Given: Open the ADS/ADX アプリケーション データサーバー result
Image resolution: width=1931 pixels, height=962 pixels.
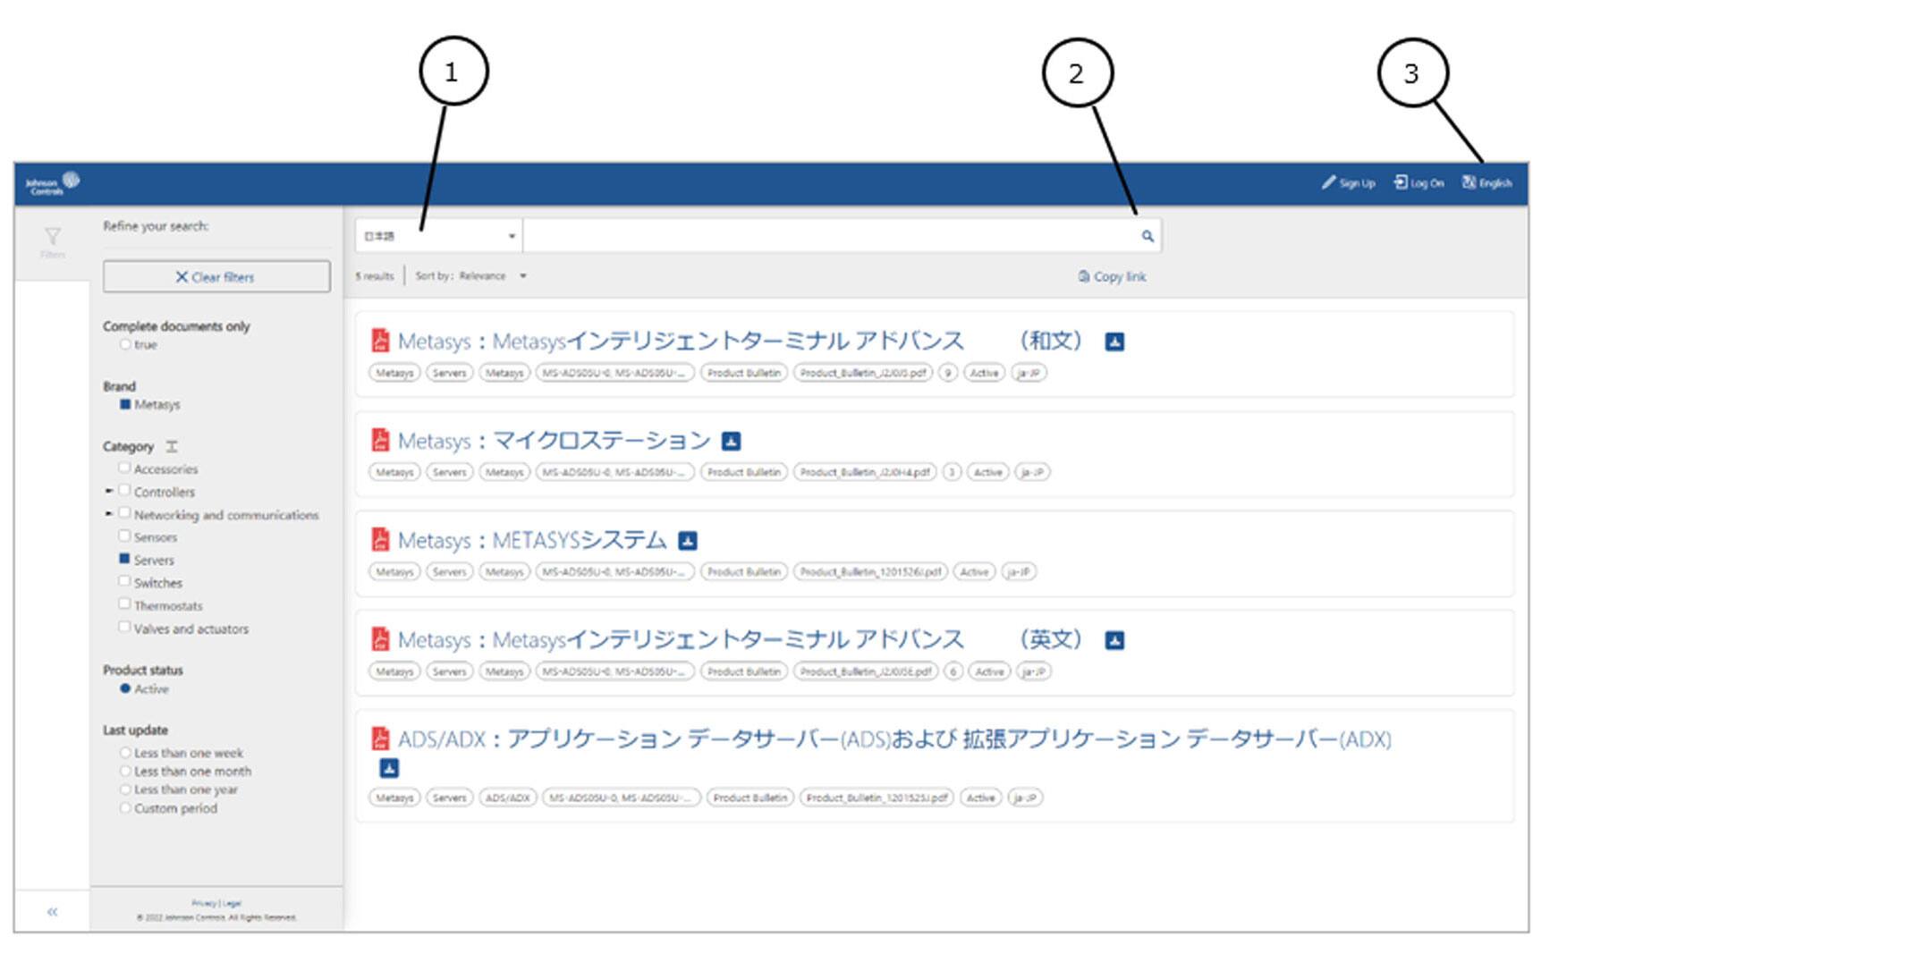Looking at the screenshot, I should click(x=894, y=739).
